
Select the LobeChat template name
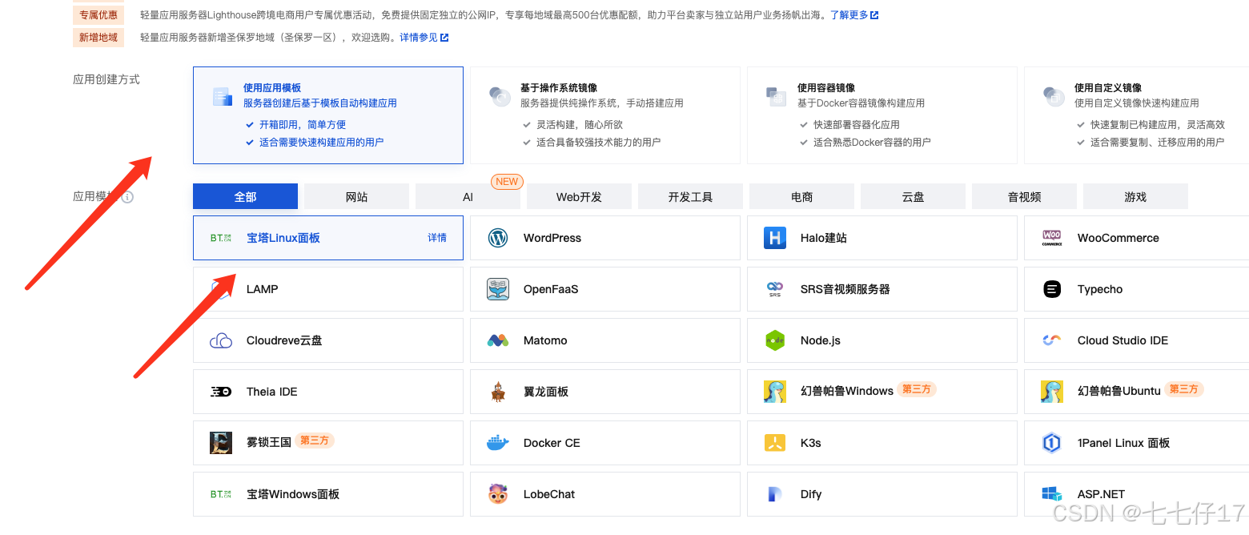549,494
